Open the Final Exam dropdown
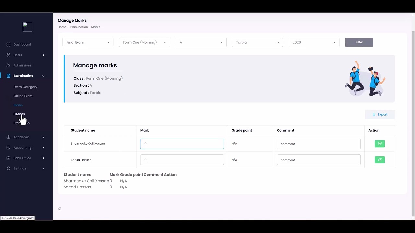 [88, 42]
